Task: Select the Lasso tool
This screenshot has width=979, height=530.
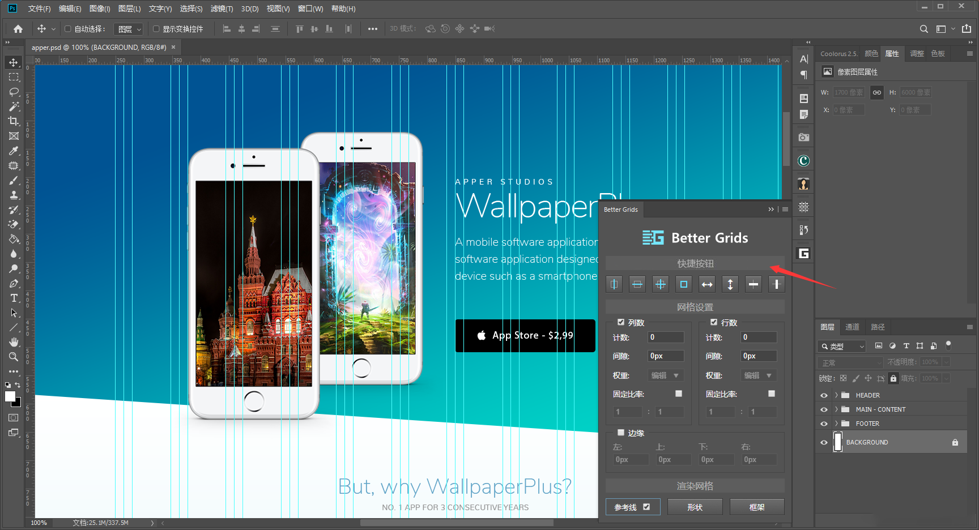Action: pos(14,92)
